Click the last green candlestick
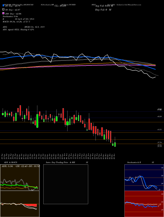164x217 pixels. coord(115,144)
